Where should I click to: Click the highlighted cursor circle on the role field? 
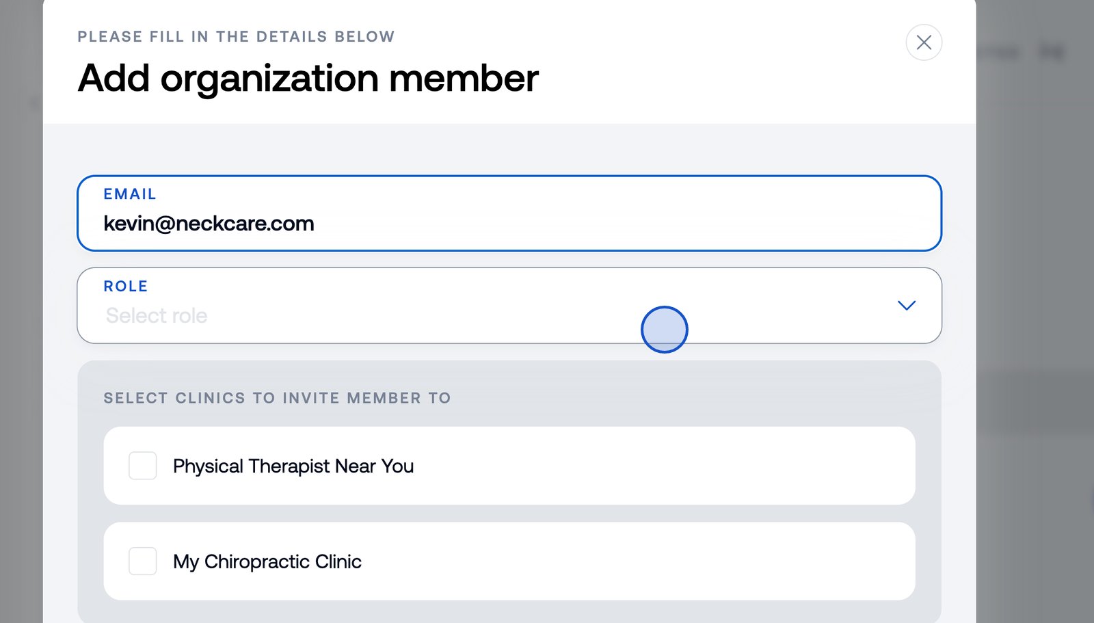[x=664, y=329]
